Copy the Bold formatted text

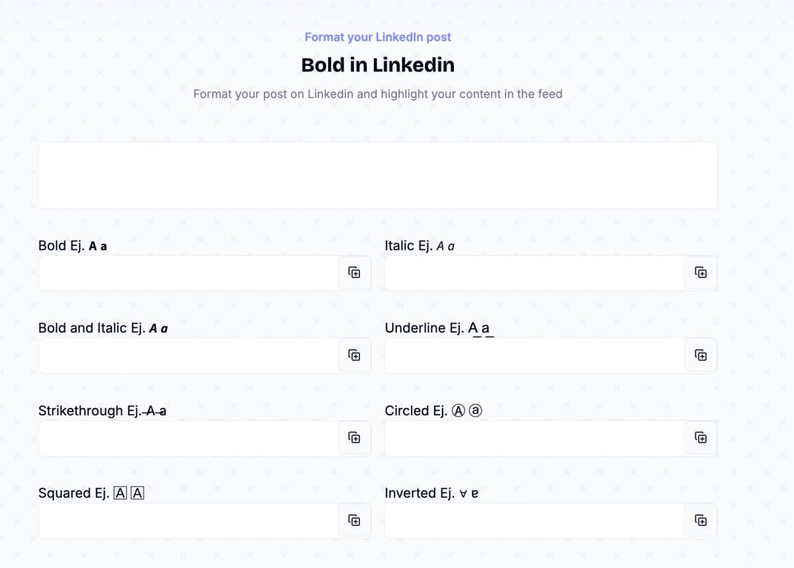[x=355, y=272]
